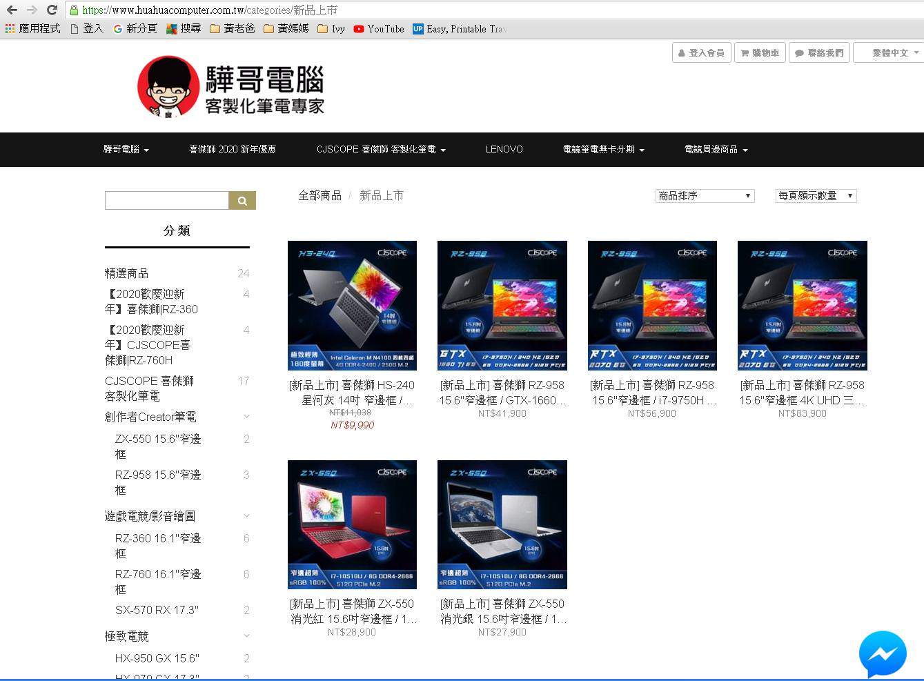This screenshot has width=924, height=681.
Task: Click the green padlock security icon
Action: pos(74,10)
